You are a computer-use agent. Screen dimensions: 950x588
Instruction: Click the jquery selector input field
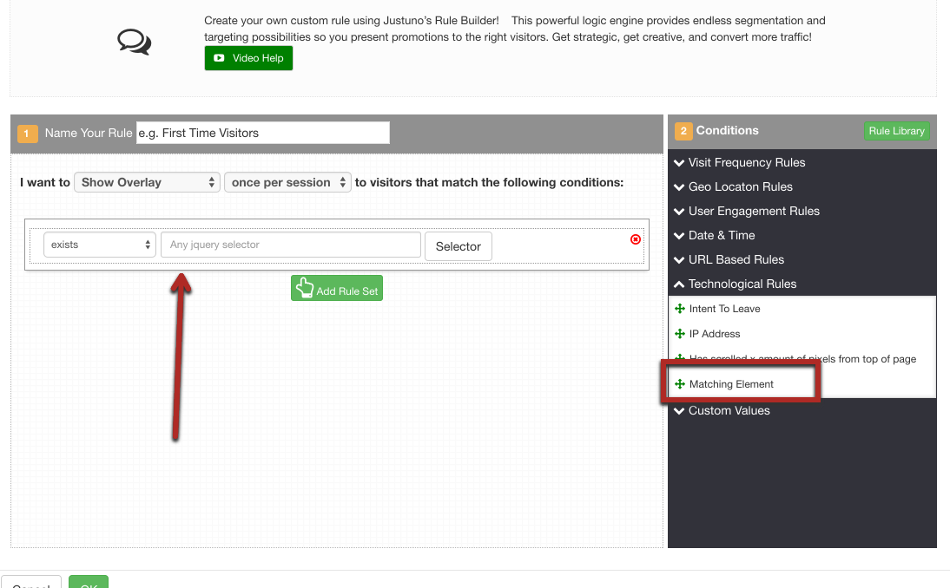(290, 245)
